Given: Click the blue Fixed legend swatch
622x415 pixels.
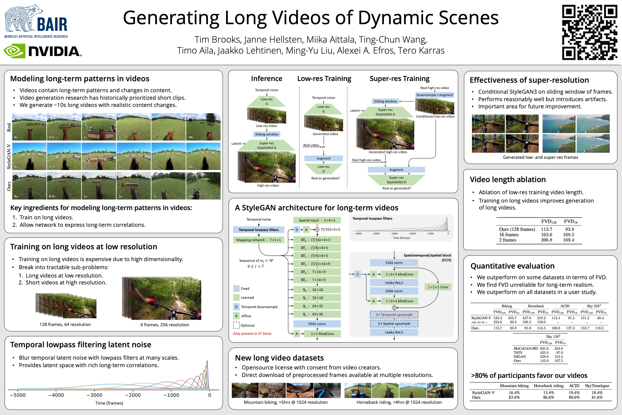Looking at the screenshot, I should (x=236, y=288).
